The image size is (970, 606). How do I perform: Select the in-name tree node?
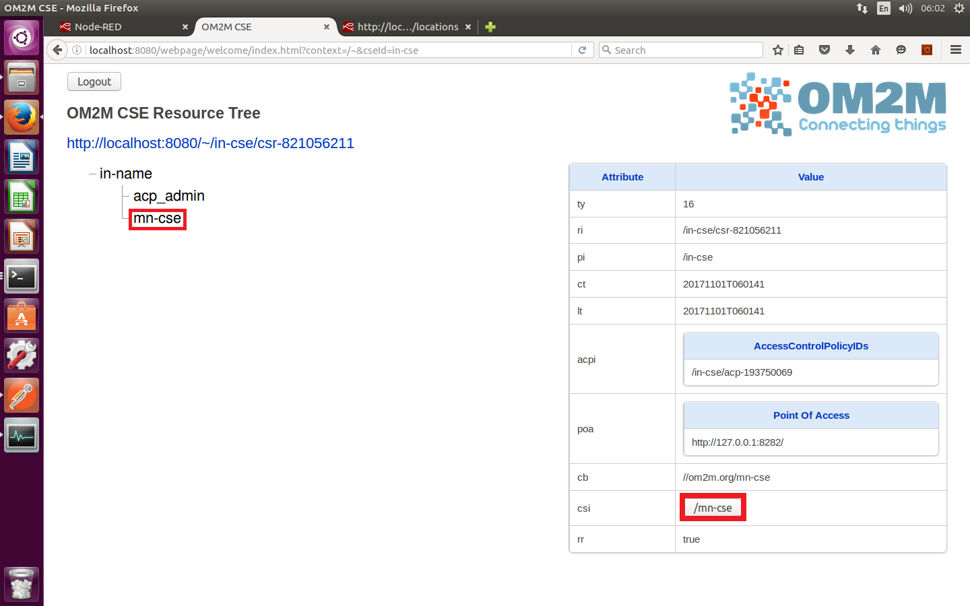[x=126, y=174]
